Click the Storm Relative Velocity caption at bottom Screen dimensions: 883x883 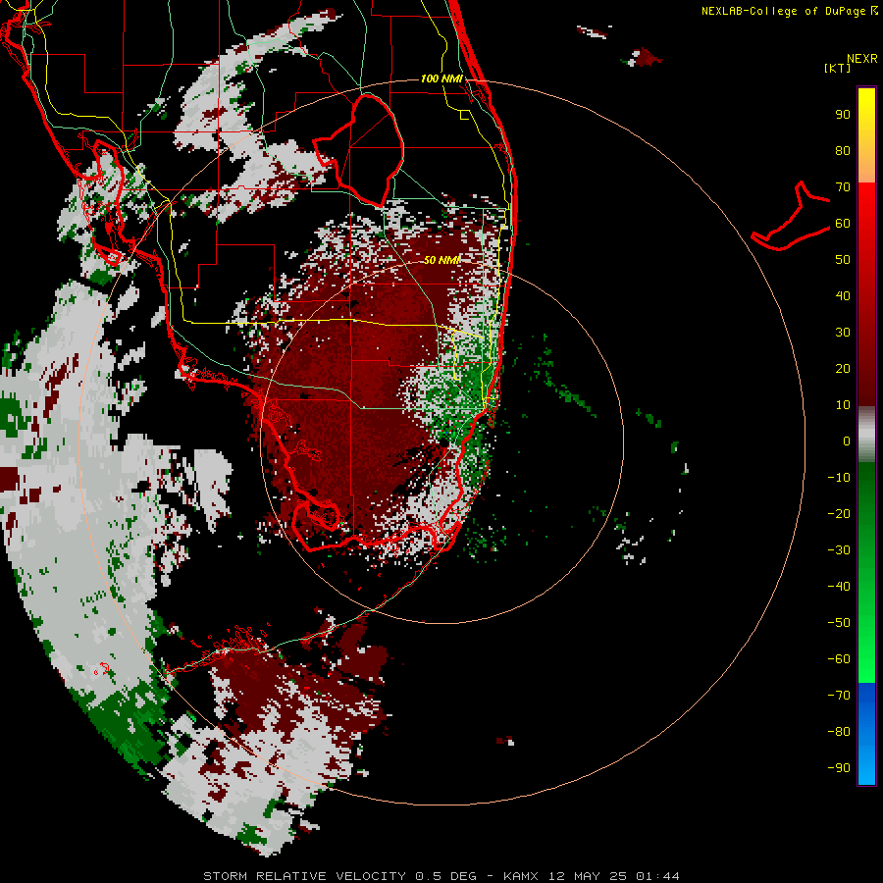point(441,876)
